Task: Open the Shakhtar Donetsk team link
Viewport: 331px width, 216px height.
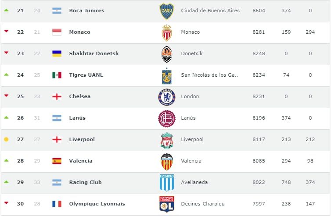Action: click(94, 53)
